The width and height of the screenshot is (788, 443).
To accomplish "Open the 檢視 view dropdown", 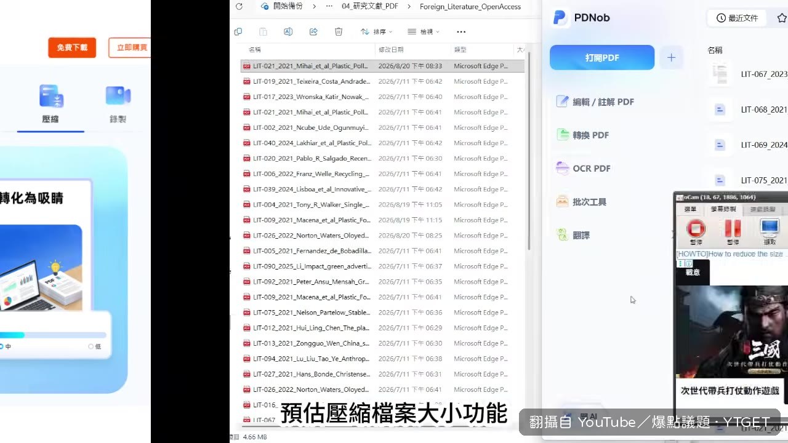I will (424, 32).
